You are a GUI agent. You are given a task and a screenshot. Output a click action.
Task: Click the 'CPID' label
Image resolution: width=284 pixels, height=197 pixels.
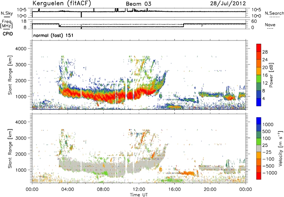pos(8,34)
